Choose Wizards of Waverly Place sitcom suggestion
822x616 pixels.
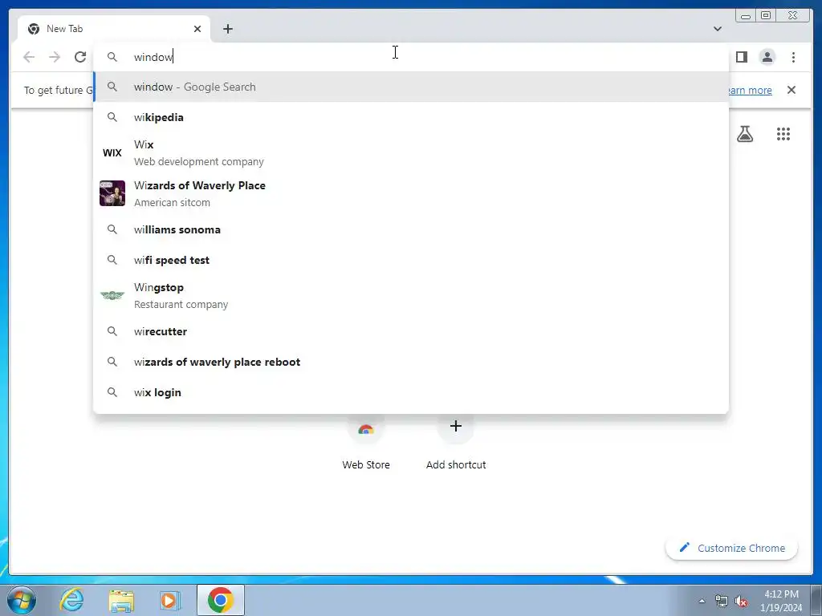[x=411, y=194]
